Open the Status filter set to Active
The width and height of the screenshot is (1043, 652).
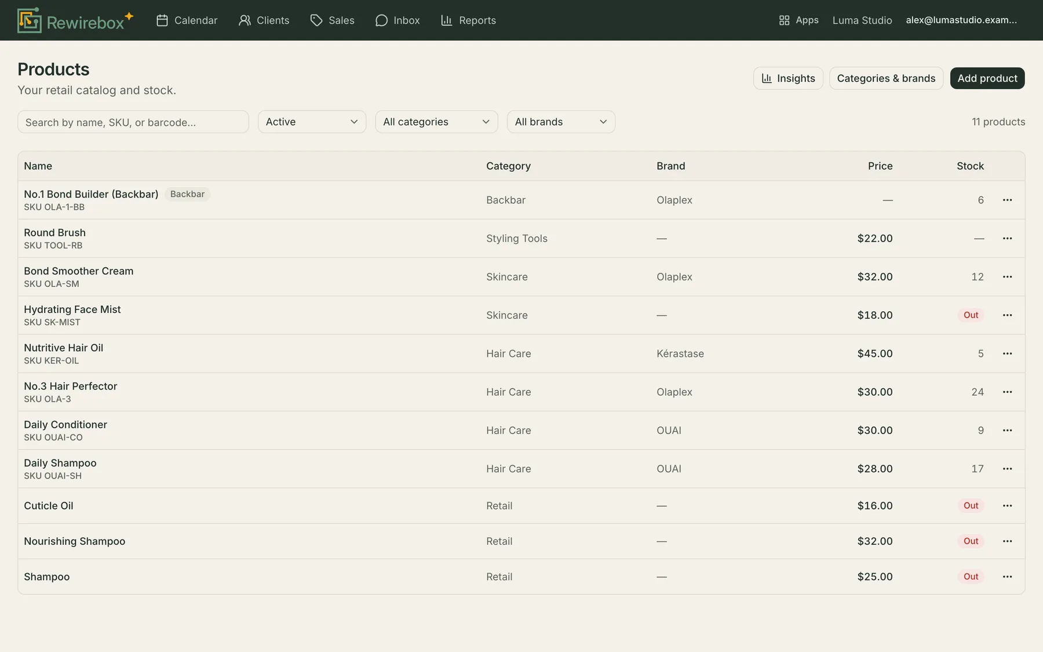pos(312,122)
